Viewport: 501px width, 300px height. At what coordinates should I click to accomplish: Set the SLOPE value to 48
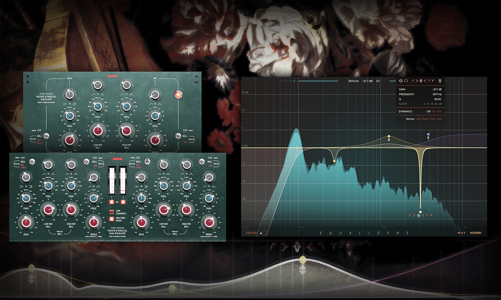tap(441, 104)
